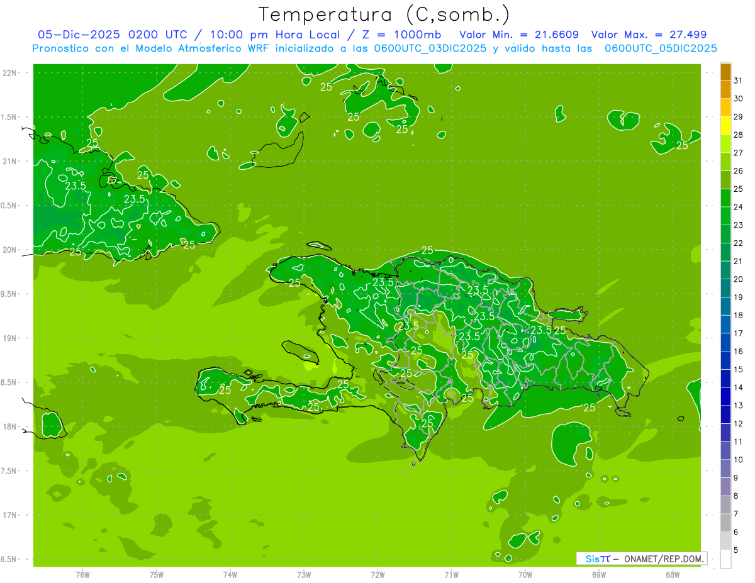Viewport: 755px width, 583px height.
Task: Click the legend value 13
Action: tap(738, 406)
